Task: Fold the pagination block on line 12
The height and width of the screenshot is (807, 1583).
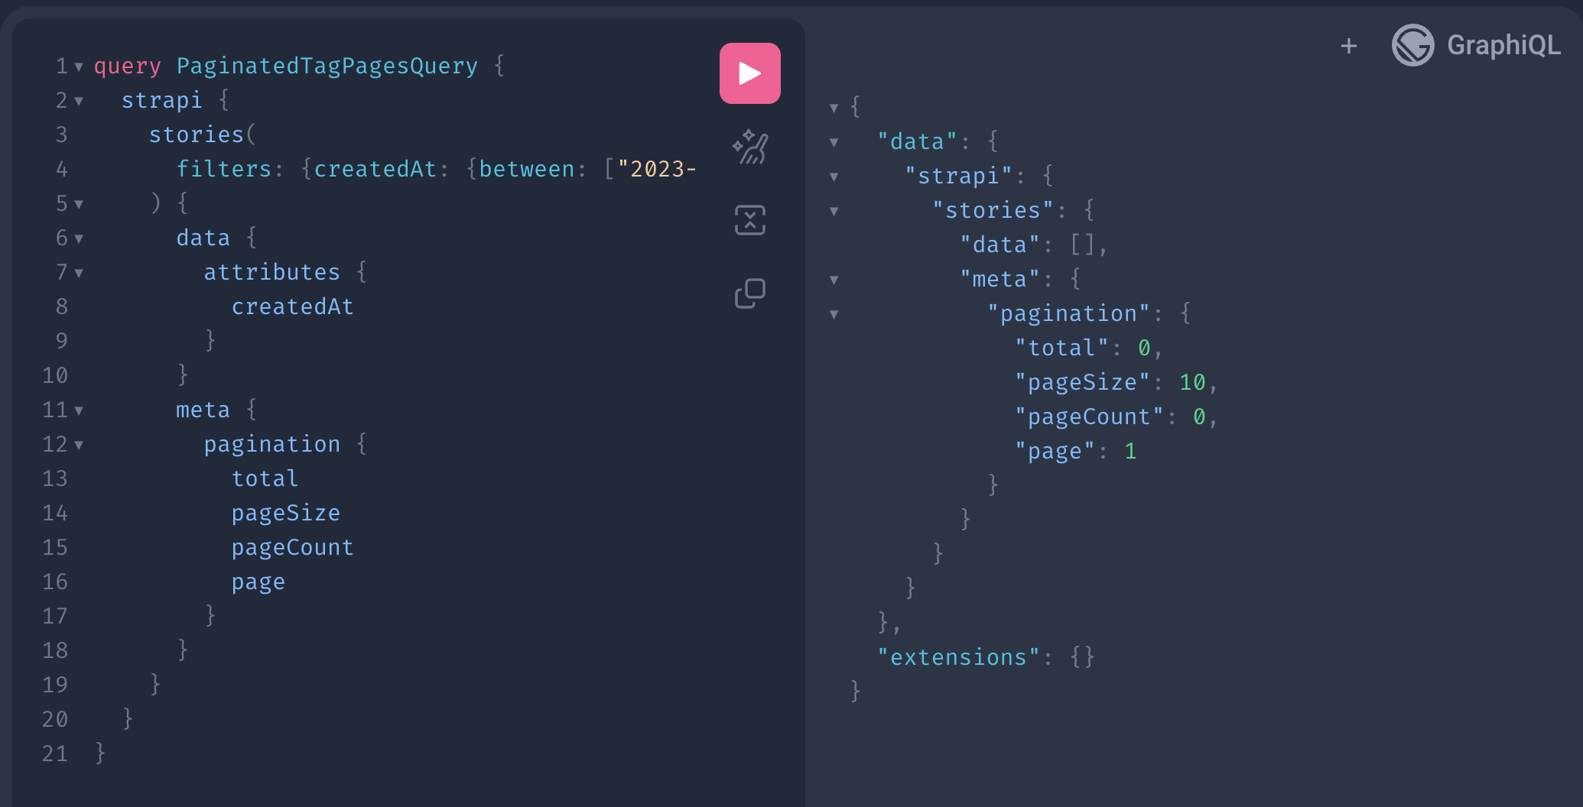Action: [x=80, y=445]
